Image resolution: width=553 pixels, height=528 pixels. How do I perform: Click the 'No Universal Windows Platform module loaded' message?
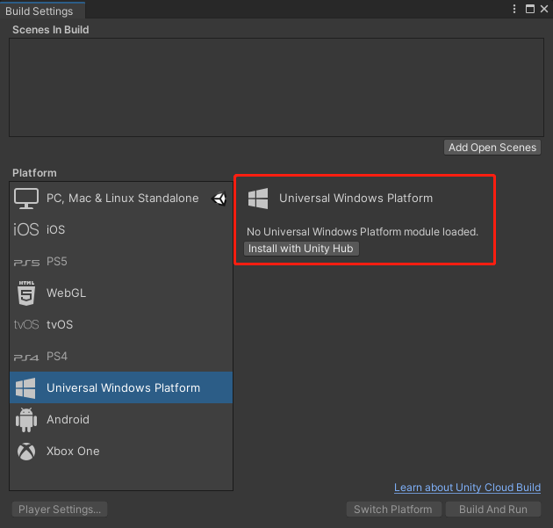[363, 232]
